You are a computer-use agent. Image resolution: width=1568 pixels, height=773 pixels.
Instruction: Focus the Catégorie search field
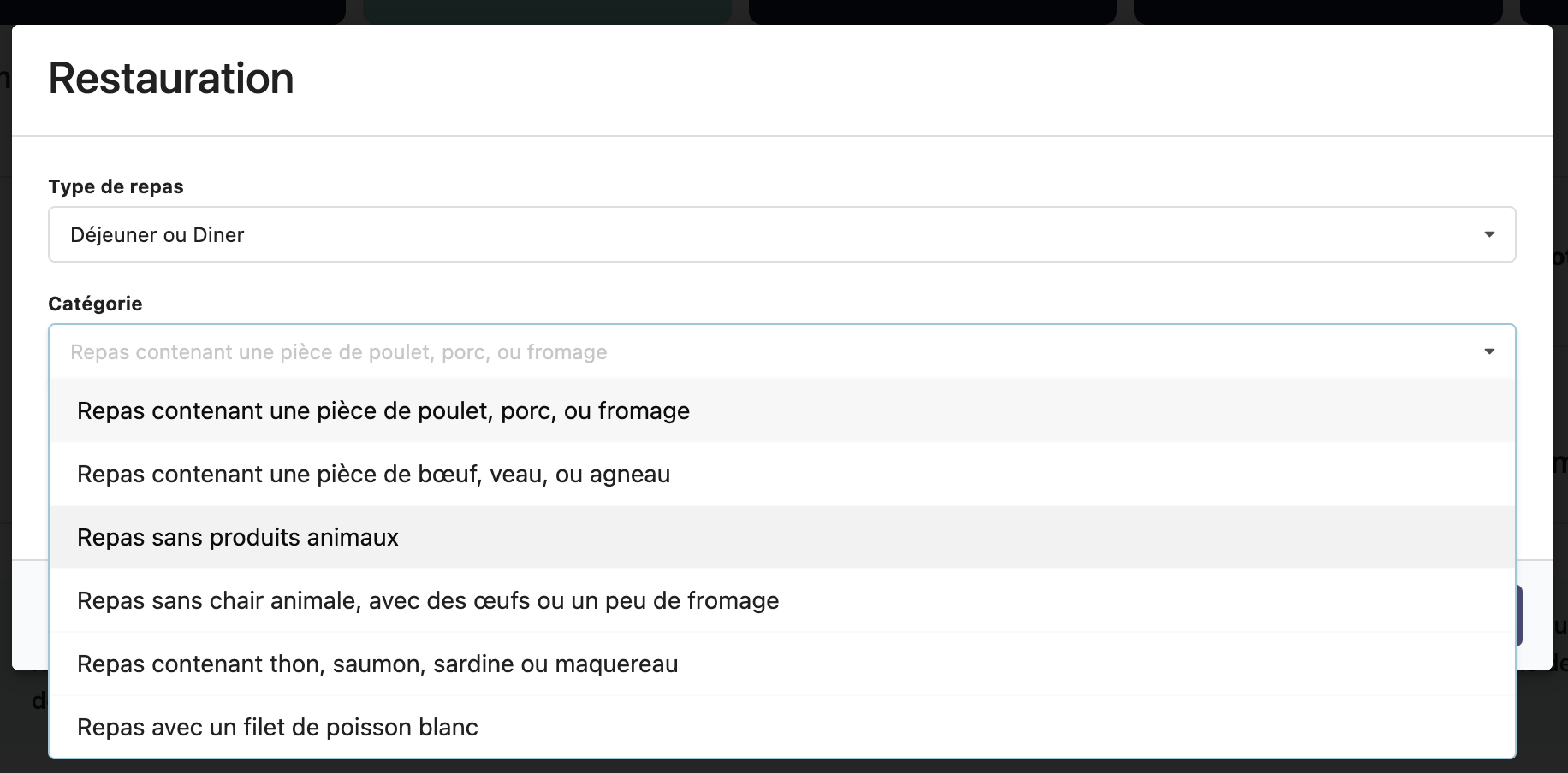pos(941,351)
